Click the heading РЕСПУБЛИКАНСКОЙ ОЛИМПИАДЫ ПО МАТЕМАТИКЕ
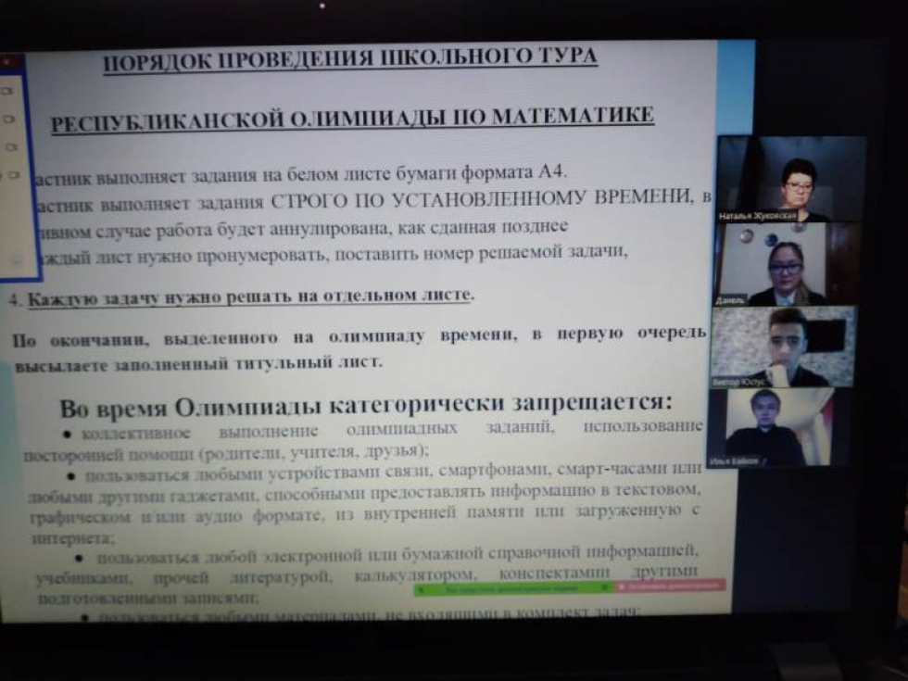The image size is (908, 681). tap(352, 119)
